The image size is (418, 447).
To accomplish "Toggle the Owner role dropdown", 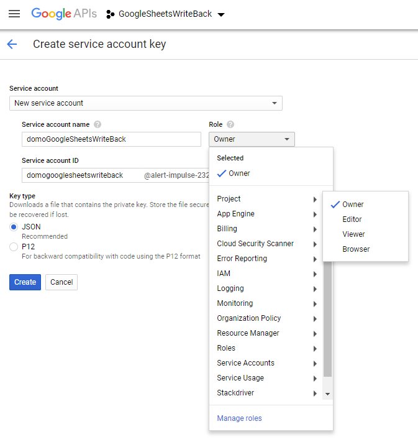I will (252, 139).
